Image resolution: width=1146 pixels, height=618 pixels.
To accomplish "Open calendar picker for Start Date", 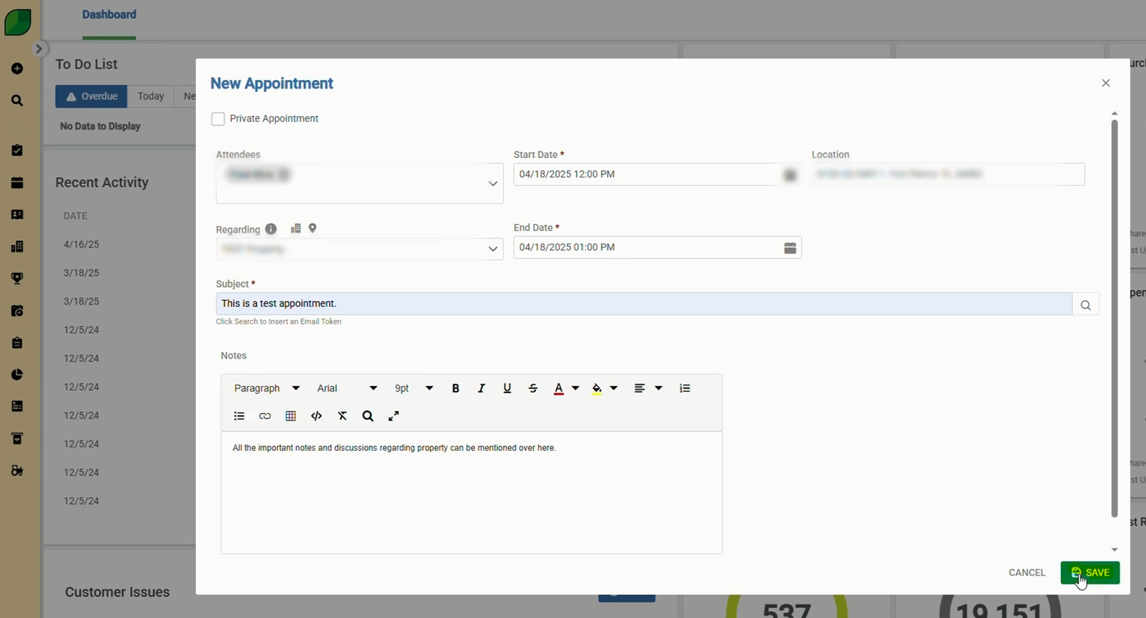I will pyautogui.click(x=790, y=175).
